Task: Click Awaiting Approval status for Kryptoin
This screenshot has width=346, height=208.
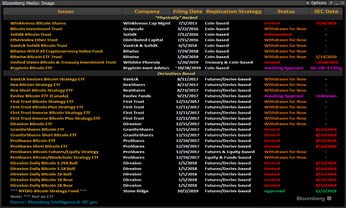Action: [x=283, y=68]
